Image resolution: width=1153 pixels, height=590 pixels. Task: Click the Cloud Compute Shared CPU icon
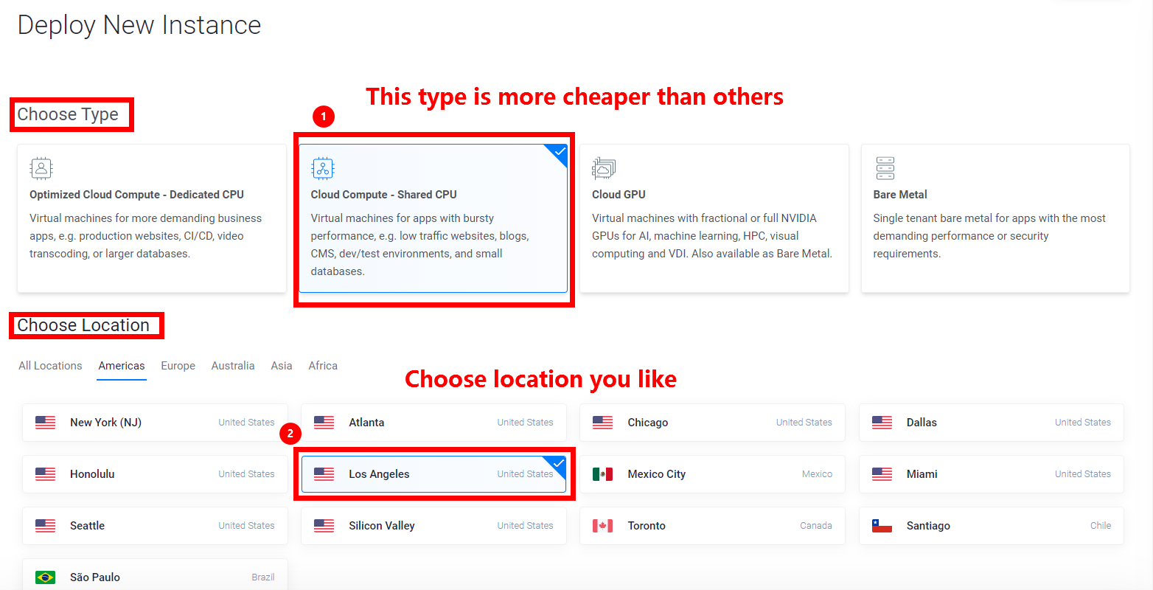pos(323,168)
